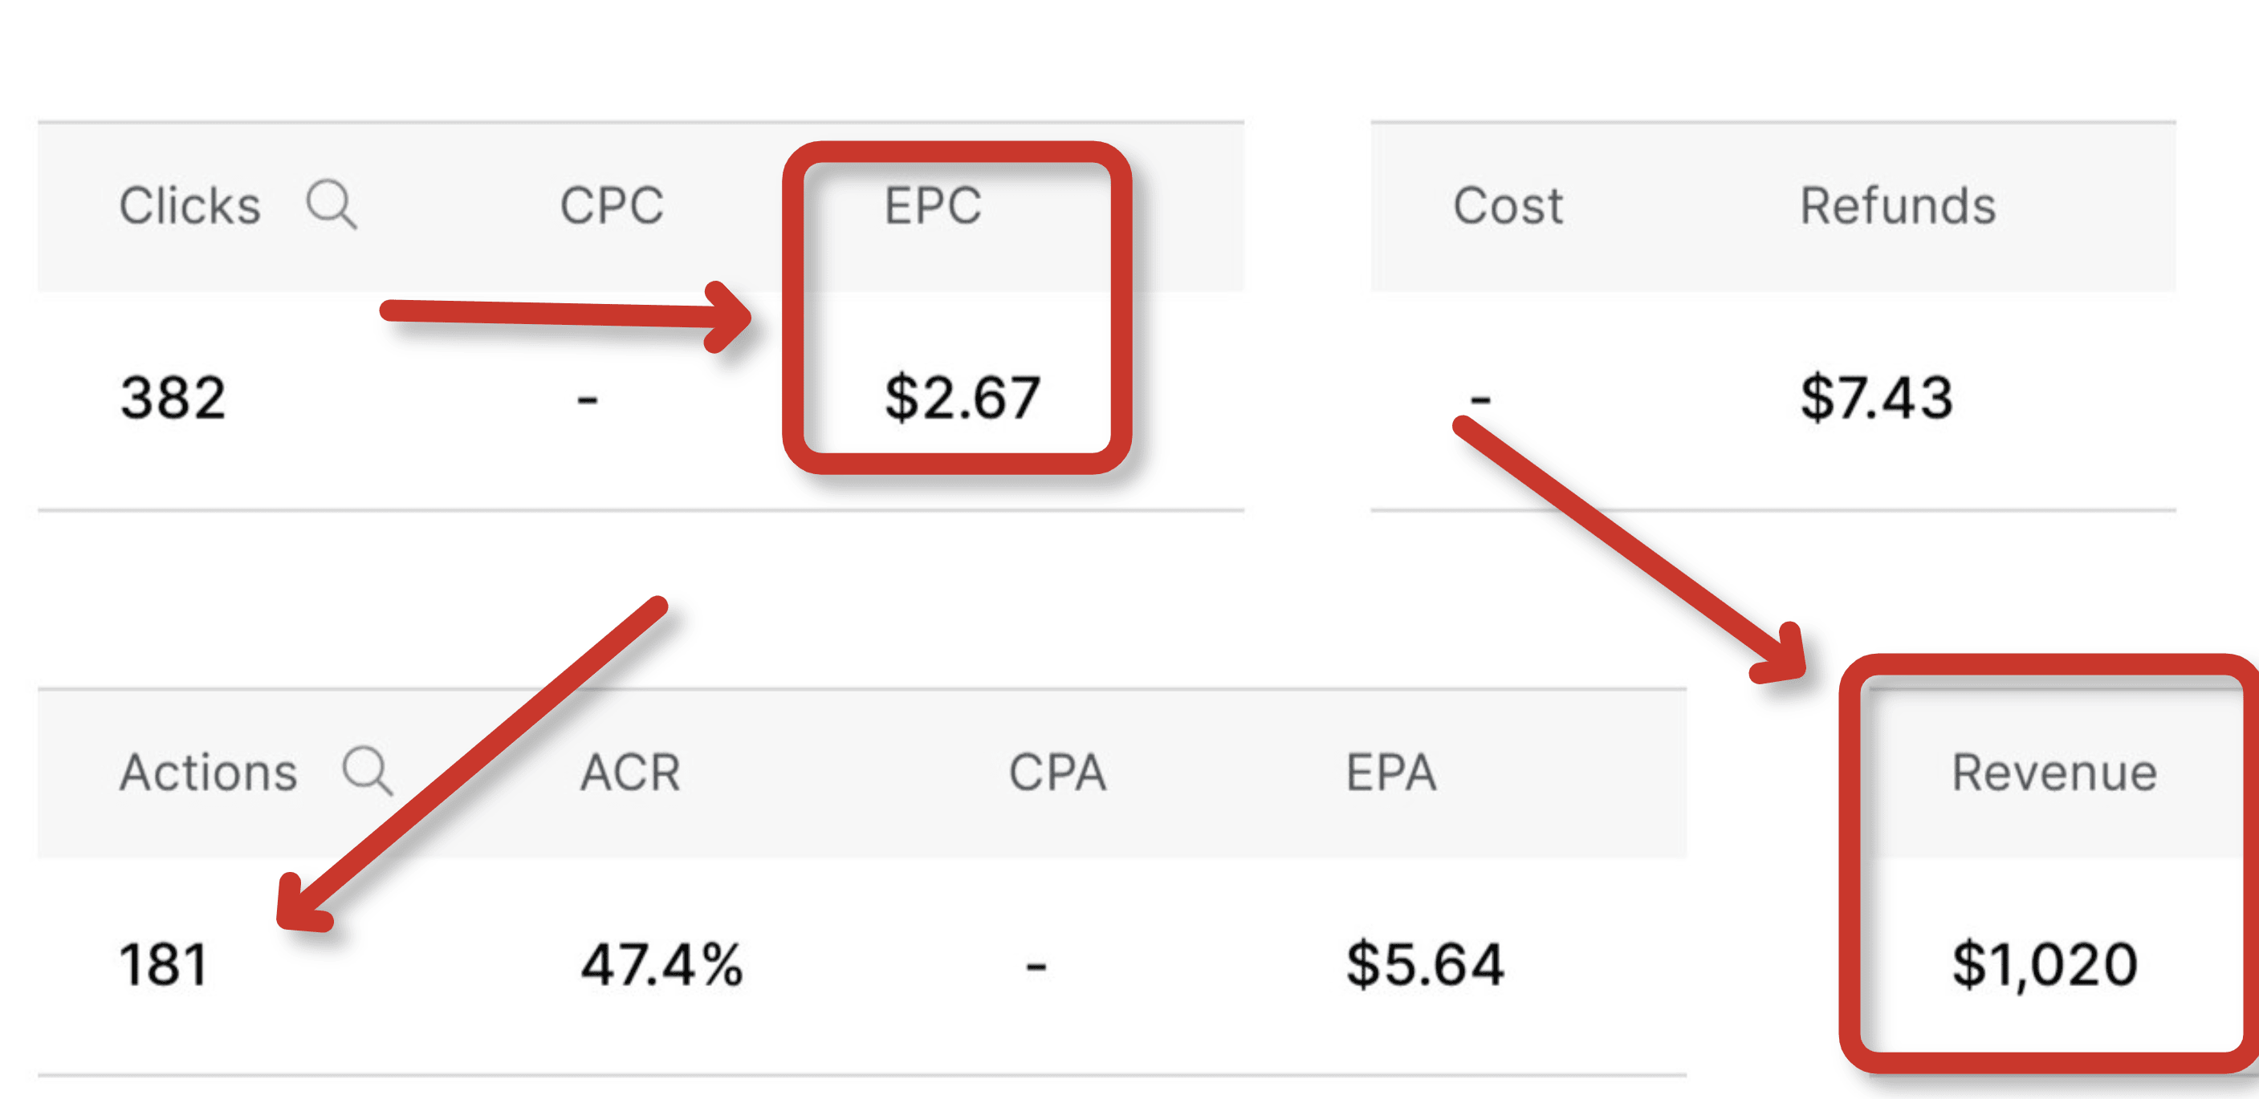Click the search icon beside Clicks

[332, 205]
